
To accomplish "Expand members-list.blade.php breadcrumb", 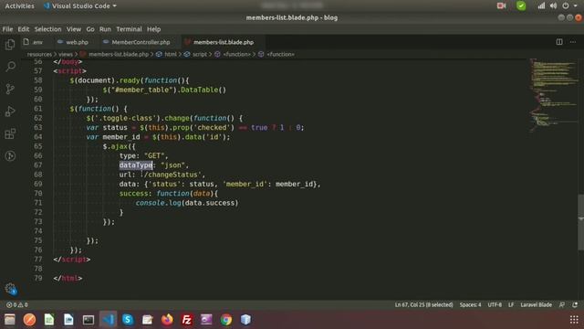I will pos(119,54).
